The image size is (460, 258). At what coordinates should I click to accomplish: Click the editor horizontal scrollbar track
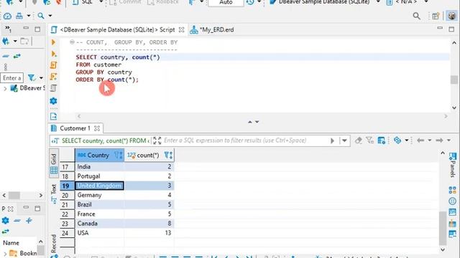[x=262, y=116]
